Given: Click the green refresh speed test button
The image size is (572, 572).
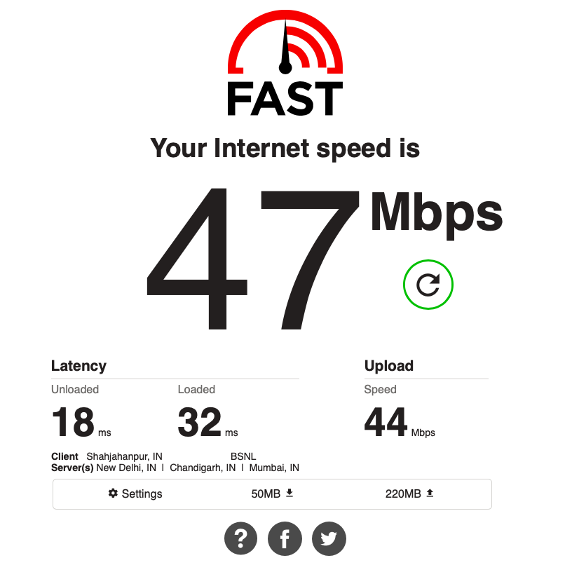Looking at the screenshot, I should point(428,285).
